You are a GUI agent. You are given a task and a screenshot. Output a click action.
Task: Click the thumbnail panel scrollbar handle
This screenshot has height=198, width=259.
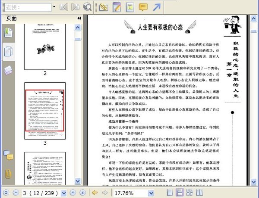click(78, 39)
